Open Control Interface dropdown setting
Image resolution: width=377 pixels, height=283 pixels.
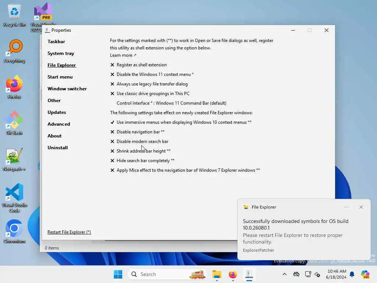pos(172,103)
